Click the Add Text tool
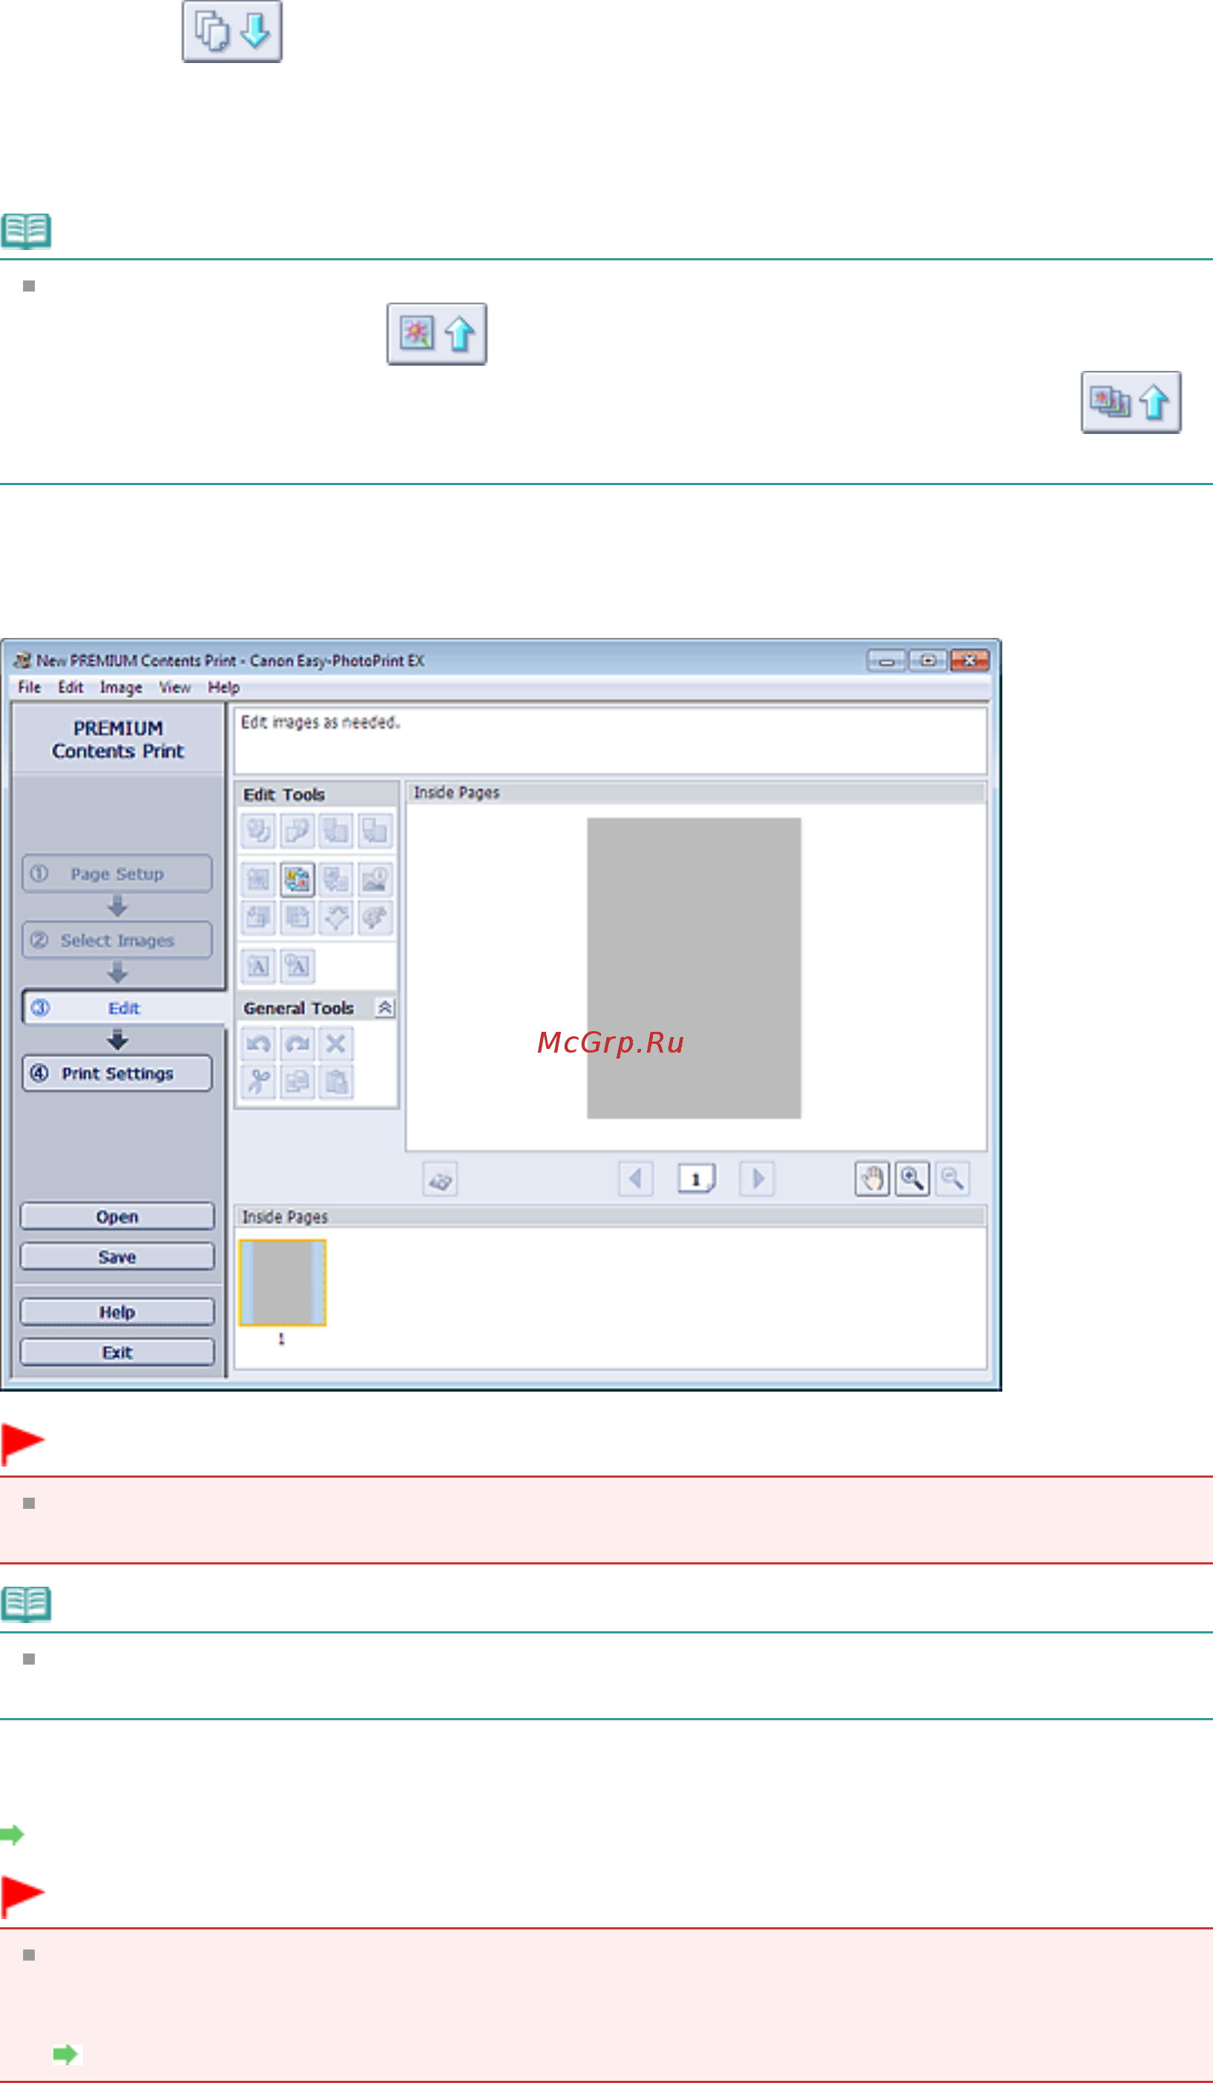This screenshot has height=2083, width=1213. click(x=258, y=967)
